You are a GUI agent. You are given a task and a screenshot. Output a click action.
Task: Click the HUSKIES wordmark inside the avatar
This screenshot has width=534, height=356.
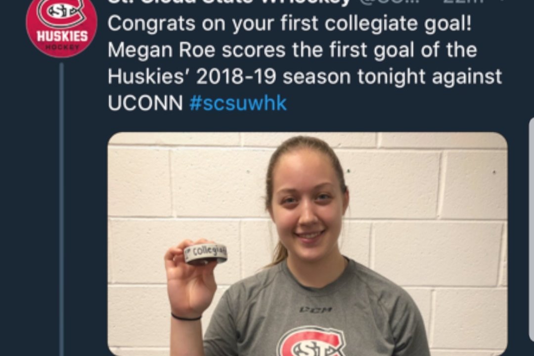62,36
